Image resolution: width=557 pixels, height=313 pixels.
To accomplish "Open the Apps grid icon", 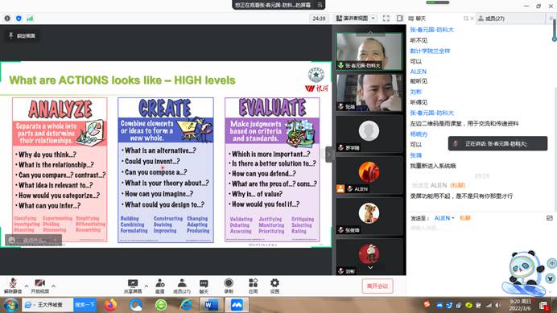I will tap(253, 286).
